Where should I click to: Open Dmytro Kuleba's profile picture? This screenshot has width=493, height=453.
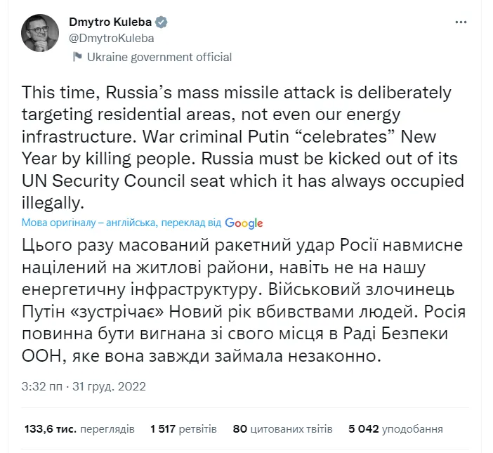pos(43,33)
